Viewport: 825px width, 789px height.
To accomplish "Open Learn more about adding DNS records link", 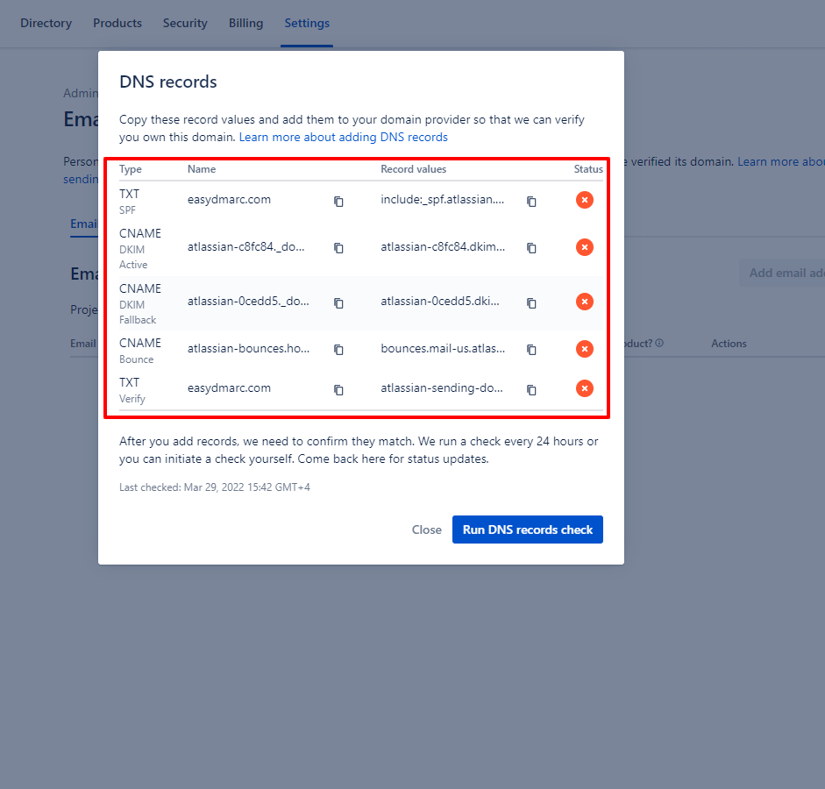I will (343, 138).
